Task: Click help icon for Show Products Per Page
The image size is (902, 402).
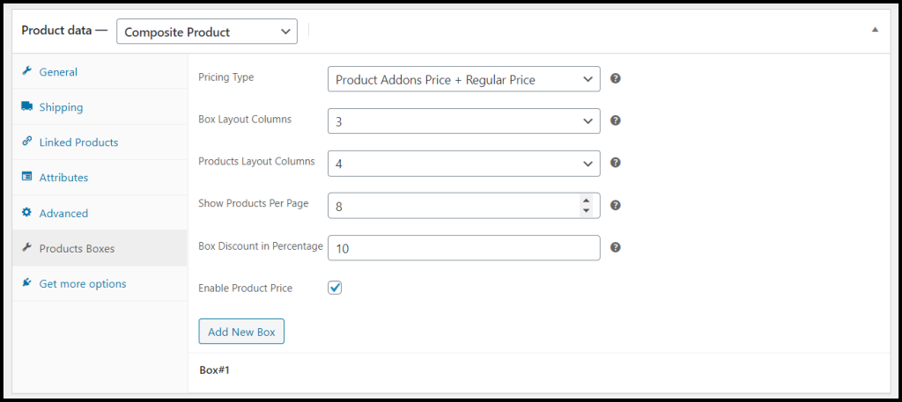Action: click(x=616, y=205)
